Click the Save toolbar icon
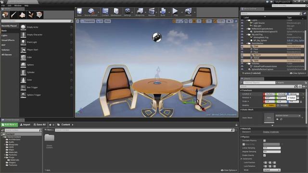This screenshot has width=308, height=173. tap(79, 12)
